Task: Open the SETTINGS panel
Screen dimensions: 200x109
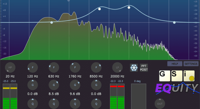Action: pyautogui.click(x=191, y=64)
